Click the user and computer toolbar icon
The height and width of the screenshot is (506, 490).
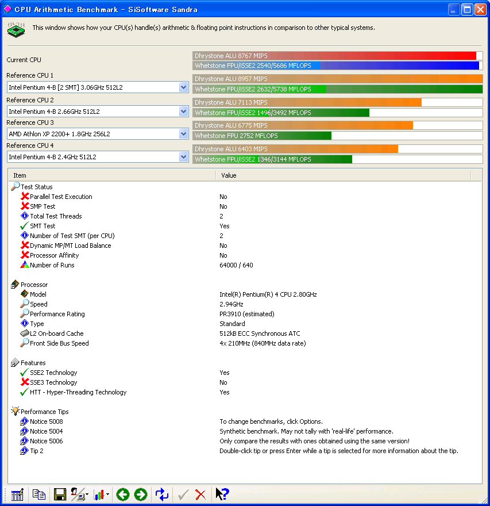[x=78, y=494]
